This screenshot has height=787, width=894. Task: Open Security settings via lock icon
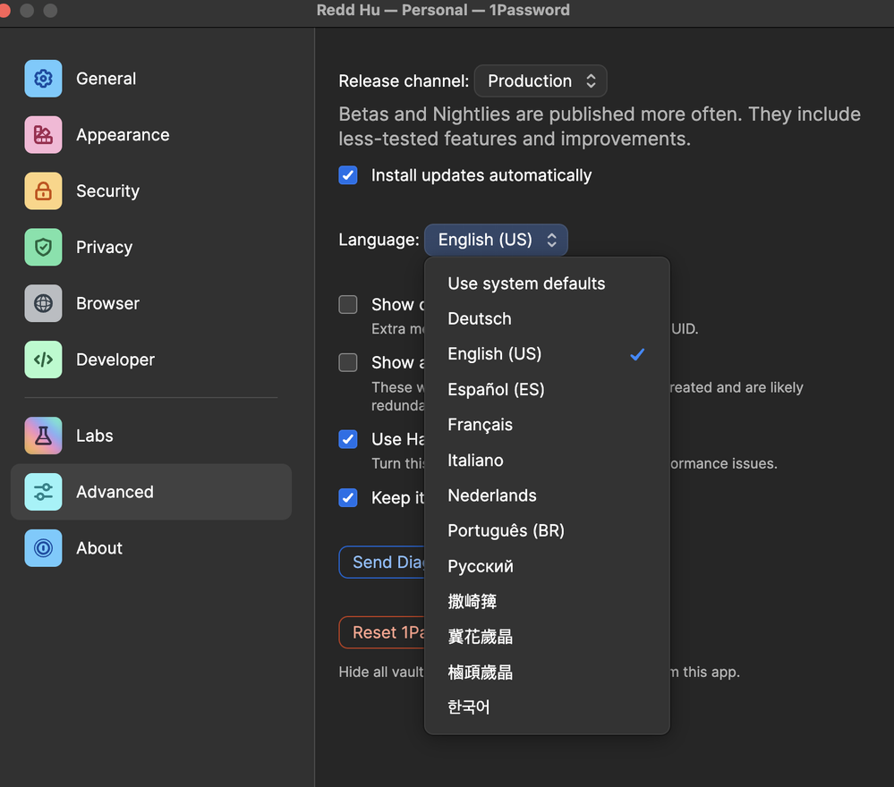[x=43, y=190]
